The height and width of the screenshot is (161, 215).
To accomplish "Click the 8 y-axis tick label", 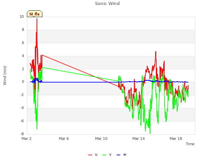I will [23, 30].
